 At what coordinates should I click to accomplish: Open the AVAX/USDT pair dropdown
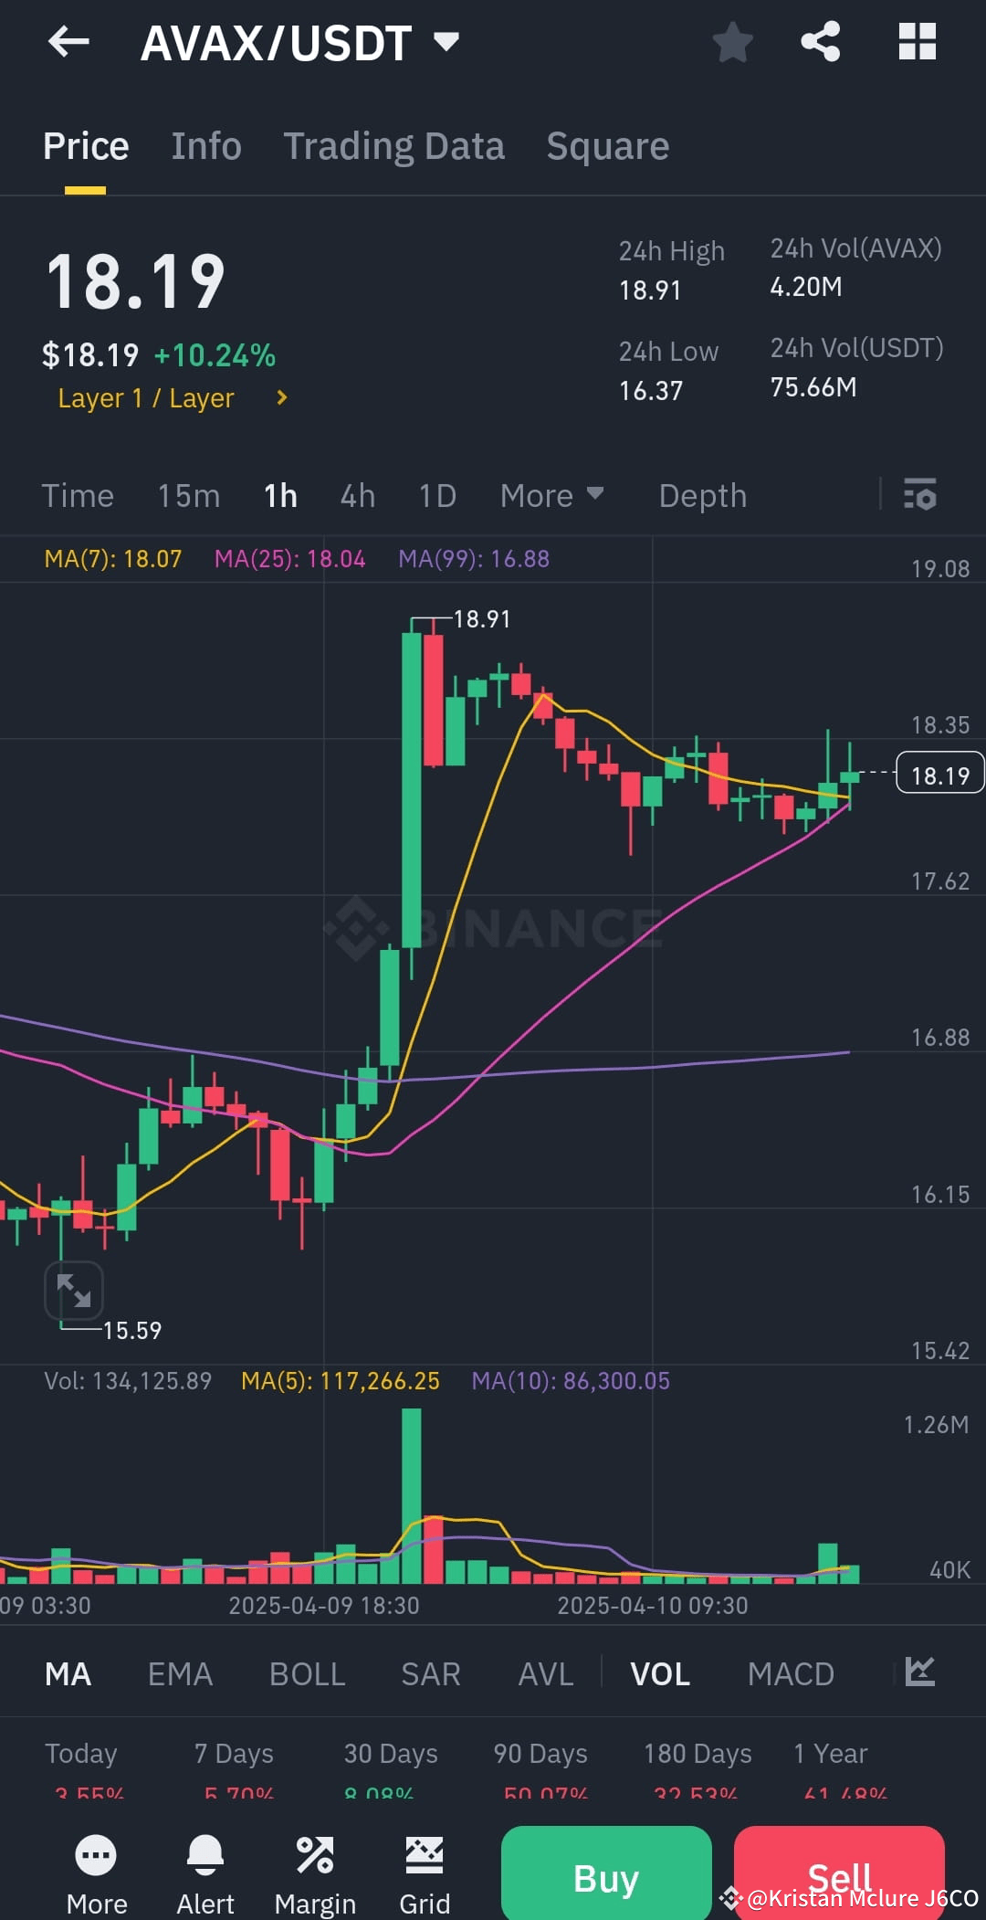[x=446, y=42]
